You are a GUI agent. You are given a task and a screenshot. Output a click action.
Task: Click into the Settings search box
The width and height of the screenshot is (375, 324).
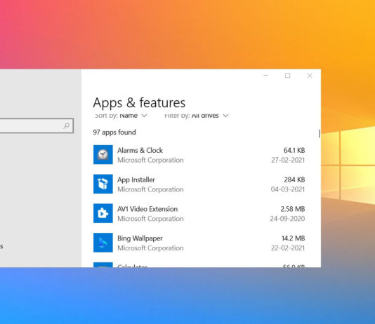37,126
